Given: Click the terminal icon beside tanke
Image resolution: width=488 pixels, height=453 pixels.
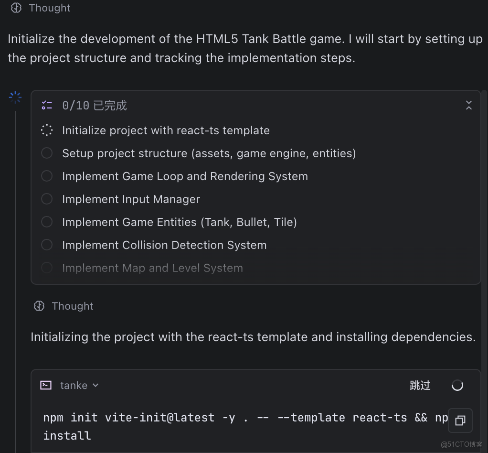Looking at the screenshot, I should point(46,385).
